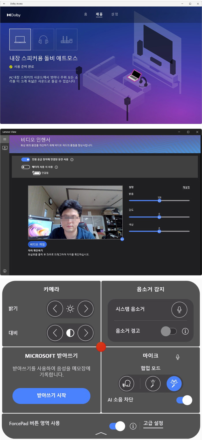
Task: Click the 밝음 slider handle
Action: (159, 200)
